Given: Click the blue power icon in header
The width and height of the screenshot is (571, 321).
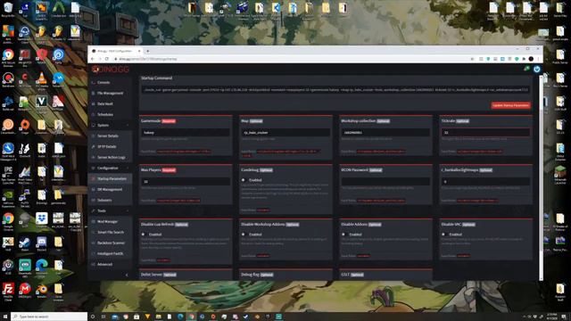Looking at the screenshot, I should pyautogui.click(x=537, y=69).
